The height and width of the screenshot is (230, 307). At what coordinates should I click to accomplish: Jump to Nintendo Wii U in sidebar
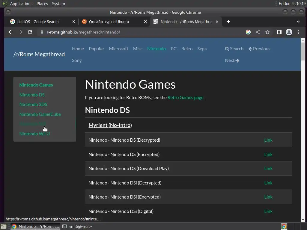pyautogui.click(x=34, y=134)
